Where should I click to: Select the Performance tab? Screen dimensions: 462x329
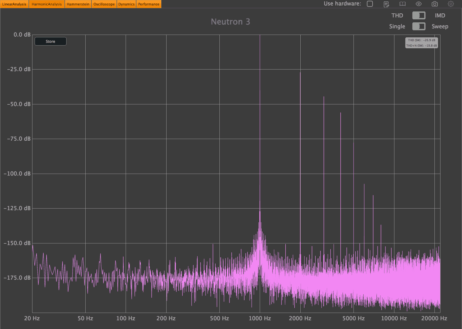point(149,4)
